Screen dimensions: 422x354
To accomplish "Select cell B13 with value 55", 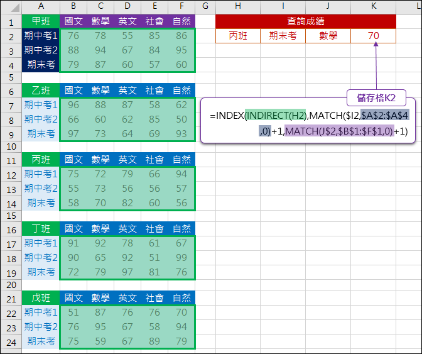I will tap(73, 188).
